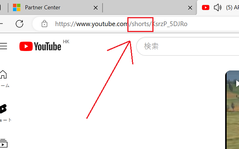
Task: Close the blank untitled tab
Action: coord(190,7)
